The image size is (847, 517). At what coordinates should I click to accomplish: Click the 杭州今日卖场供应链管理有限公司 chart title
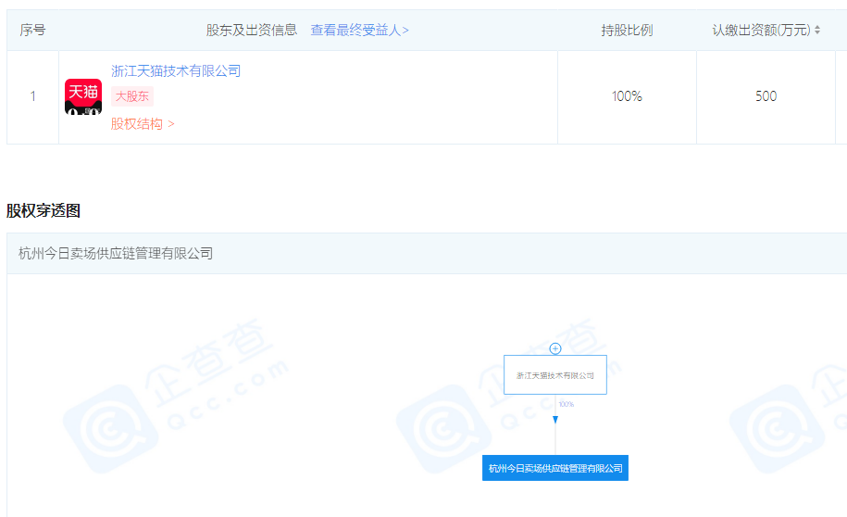pyautogui.click(x=116, y=253)
